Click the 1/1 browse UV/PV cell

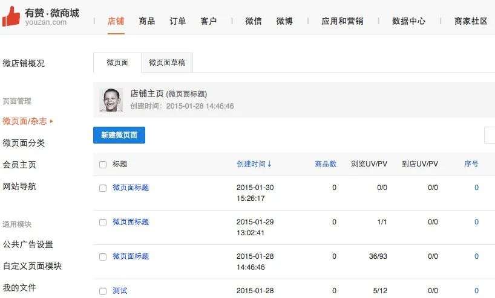382,222
